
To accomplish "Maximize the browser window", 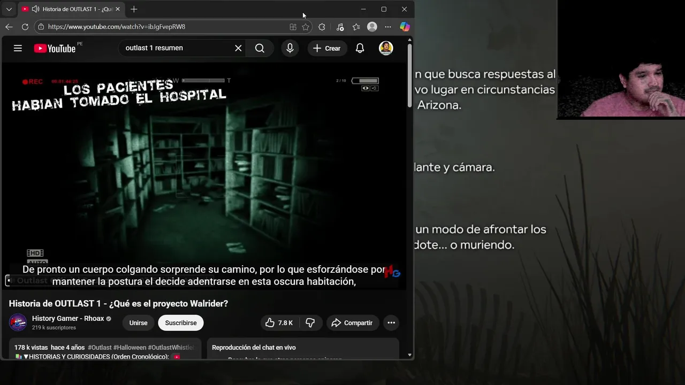I will pyautogui.click(x=384, y=9).
